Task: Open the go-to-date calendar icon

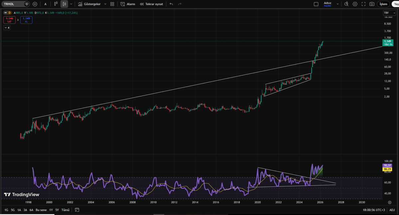Action: click(77, 210)
